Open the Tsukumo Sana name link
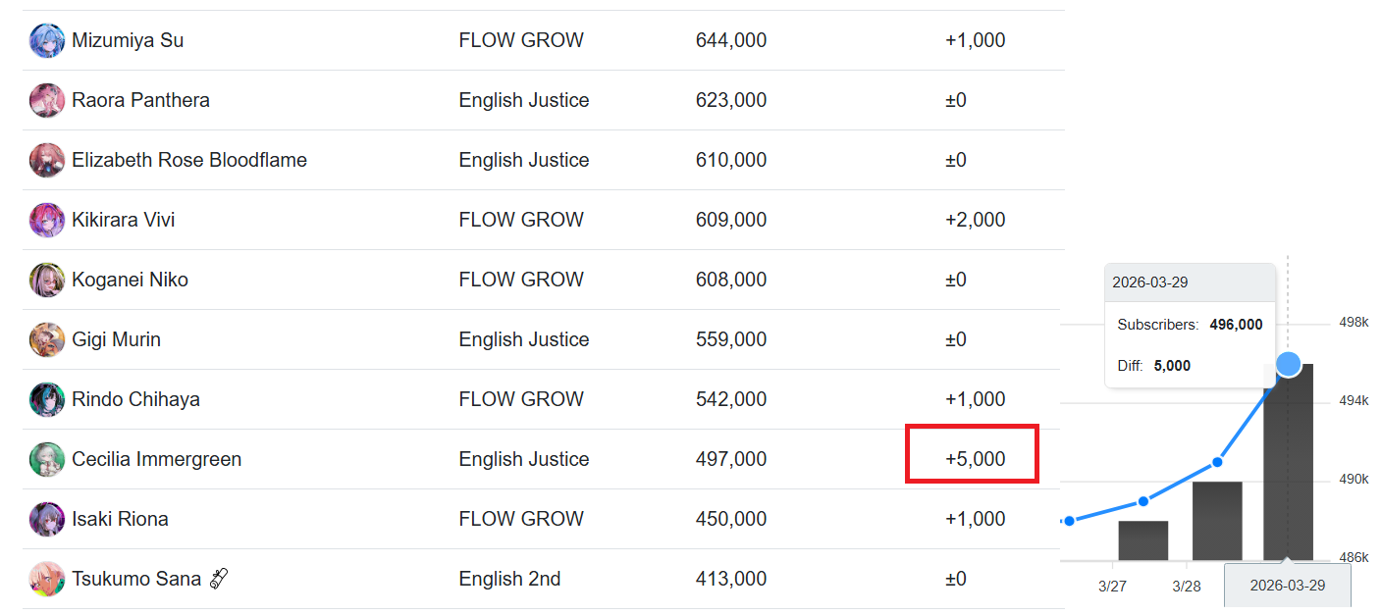Viewport: 1381px width, 615px height. click(136, 580)
